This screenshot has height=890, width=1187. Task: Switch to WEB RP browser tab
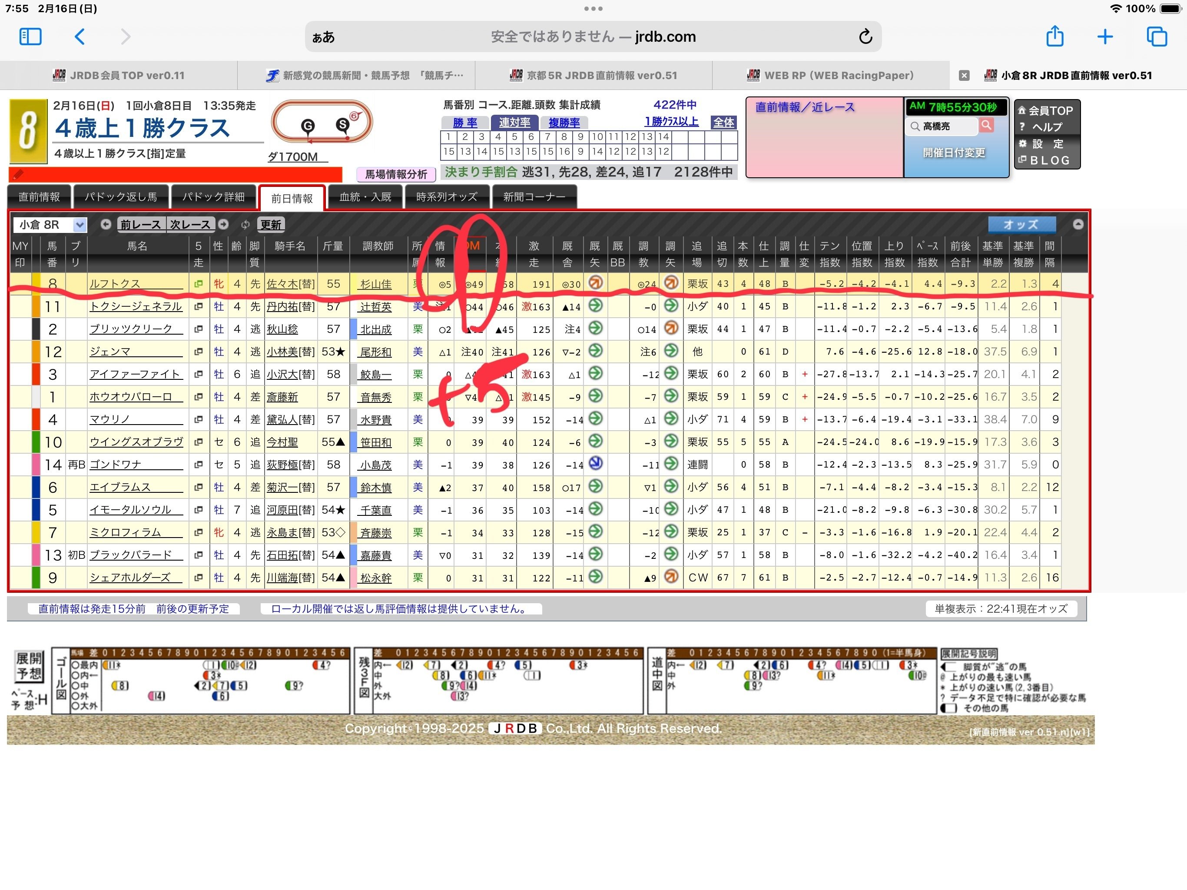pyautogui.click(x=830, y=75)
